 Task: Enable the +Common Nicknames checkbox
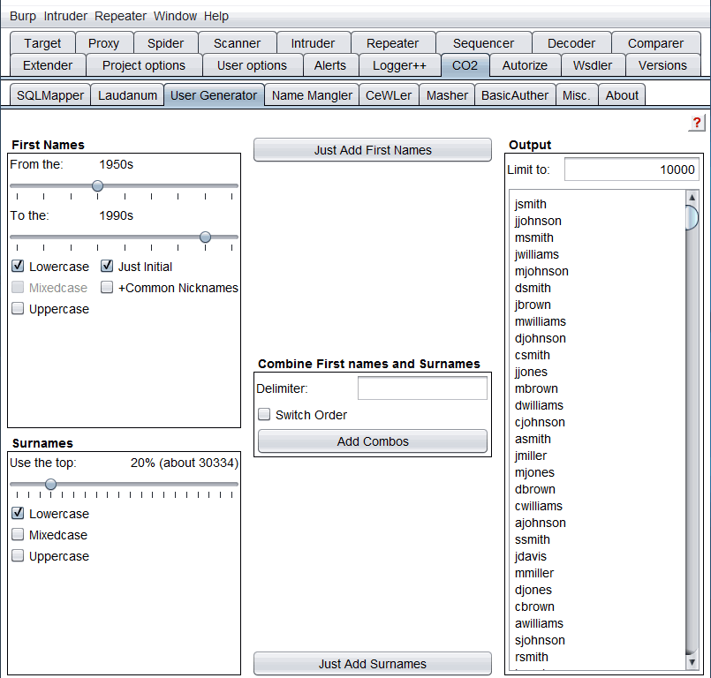(107, 287)
